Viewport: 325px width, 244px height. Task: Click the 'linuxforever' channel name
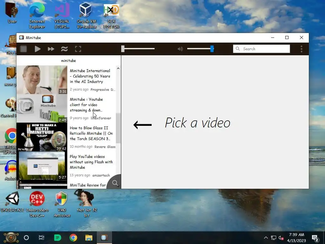click(101, 118)
